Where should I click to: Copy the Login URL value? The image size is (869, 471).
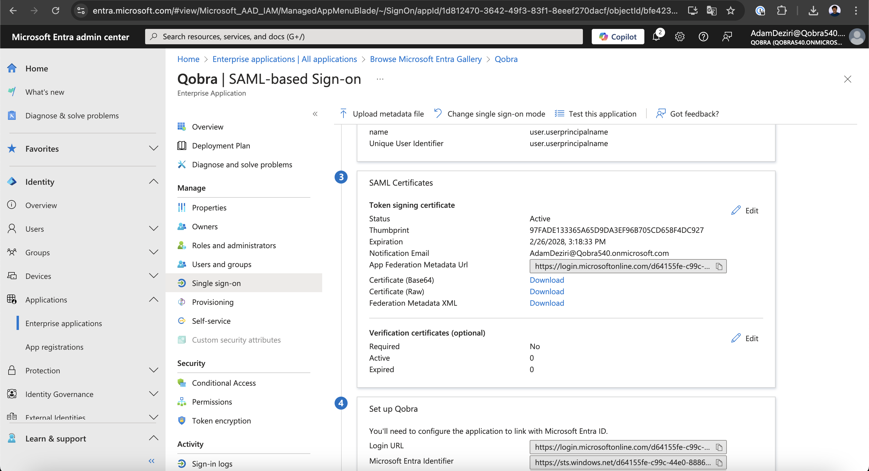pos(719,447)
